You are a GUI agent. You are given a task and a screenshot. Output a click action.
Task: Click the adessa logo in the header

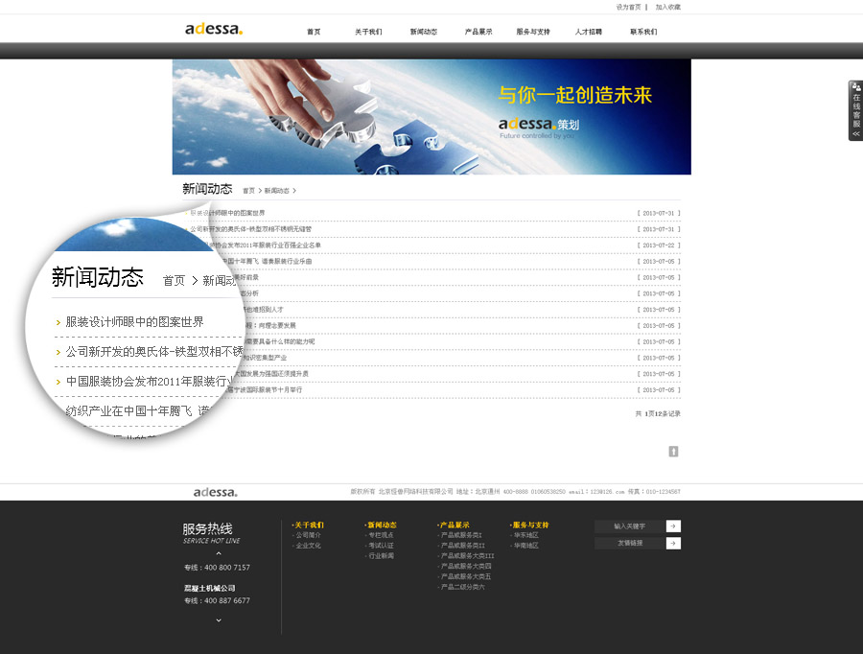(214, 29)
